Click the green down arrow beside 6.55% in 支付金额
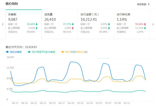 click(x=109, y=28)
